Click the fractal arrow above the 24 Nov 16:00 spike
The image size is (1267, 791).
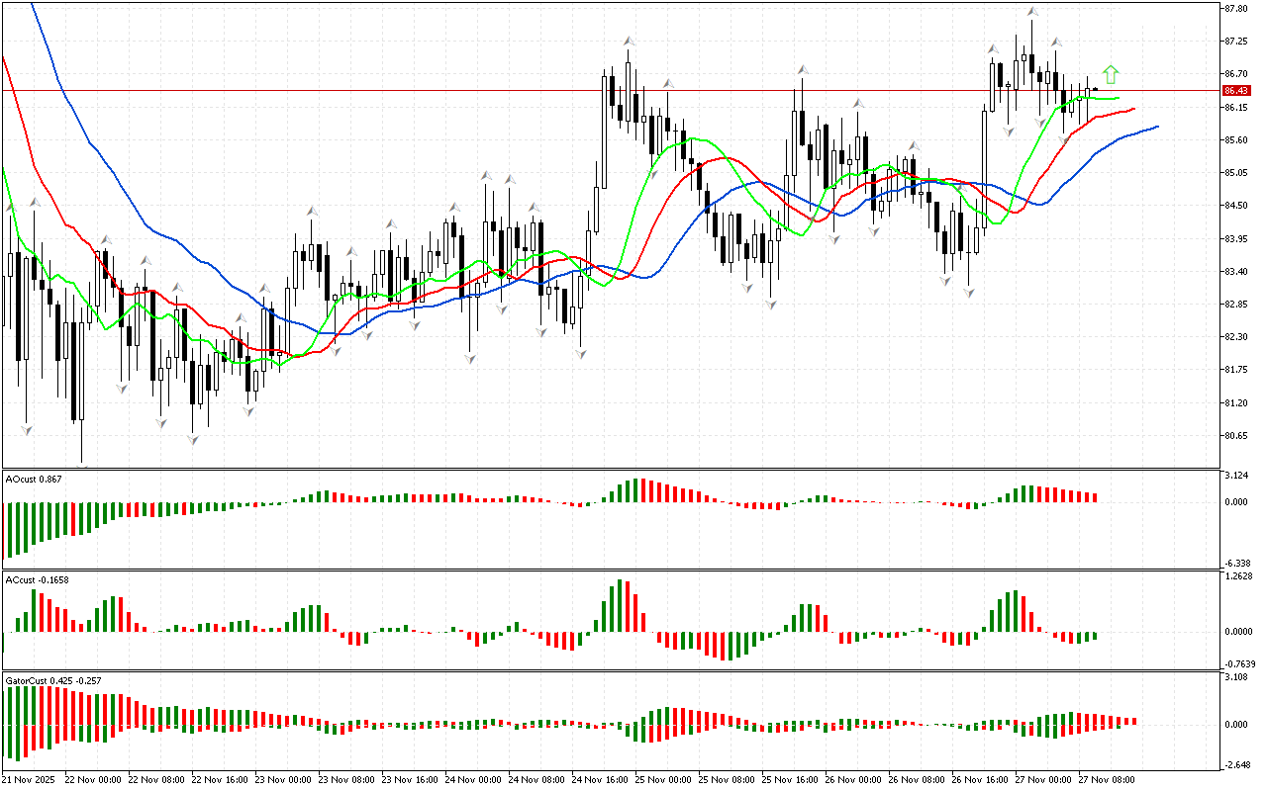(628, 42)
